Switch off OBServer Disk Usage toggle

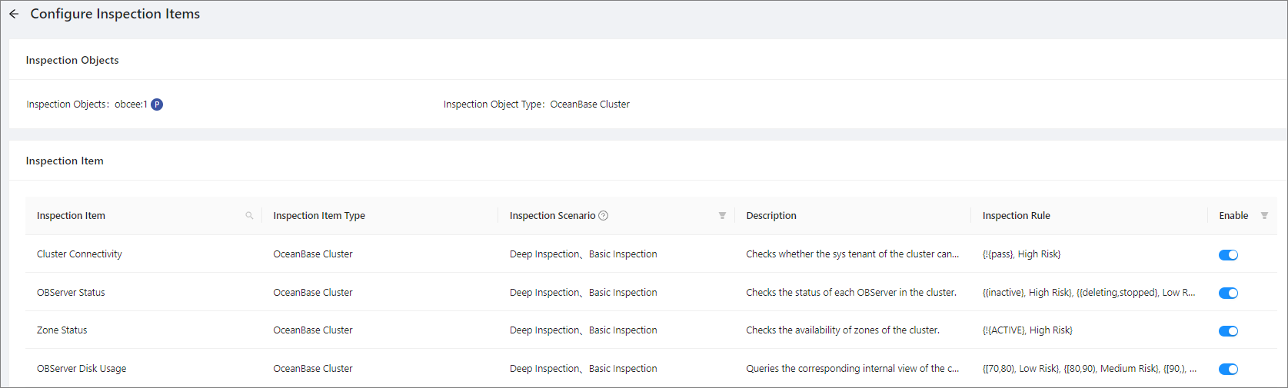coord(1228,369)
